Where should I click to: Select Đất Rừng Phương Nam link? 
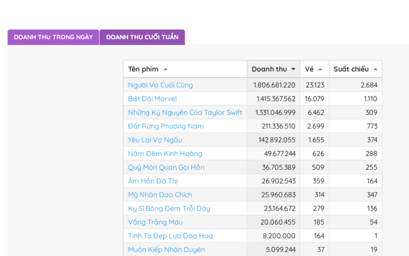[165, 126]
